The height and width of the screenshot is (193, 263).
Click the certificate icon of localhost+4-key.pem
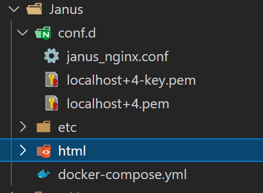(x=52, y=80)
